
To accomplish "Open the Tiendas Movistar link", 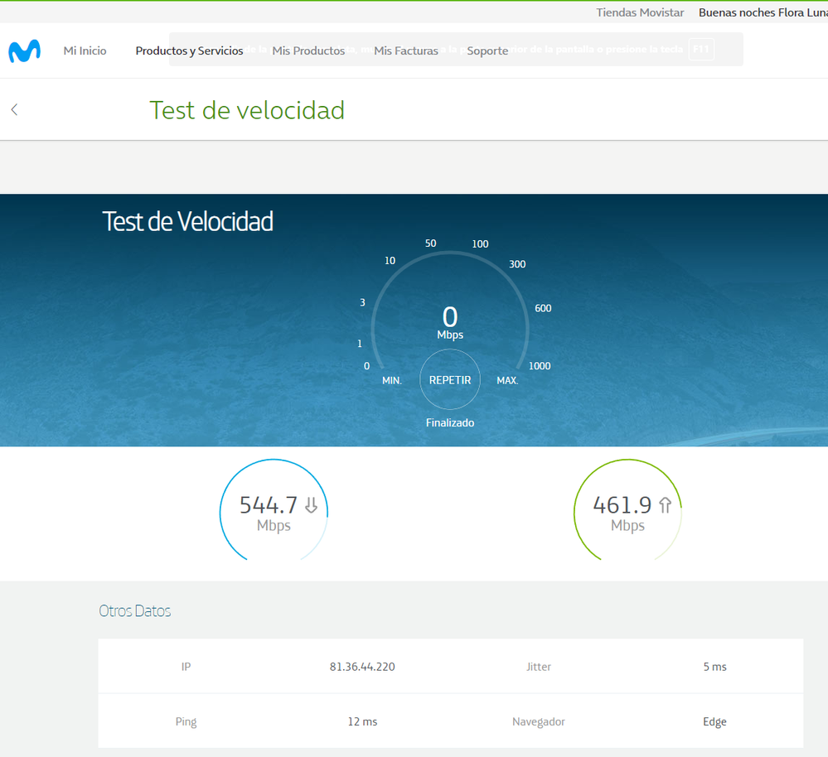I will click(640, 12).
